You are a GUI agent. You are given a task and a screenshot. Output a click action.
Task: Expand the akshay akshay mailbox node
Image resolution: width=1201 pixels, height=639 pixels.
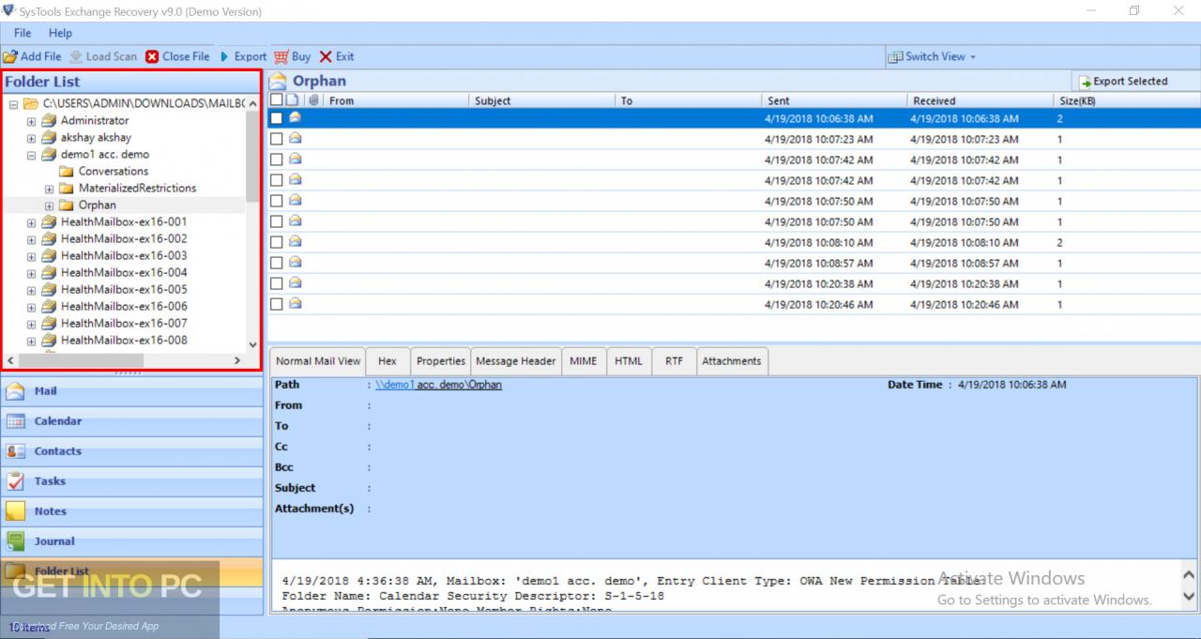click(x=31, y=138)
